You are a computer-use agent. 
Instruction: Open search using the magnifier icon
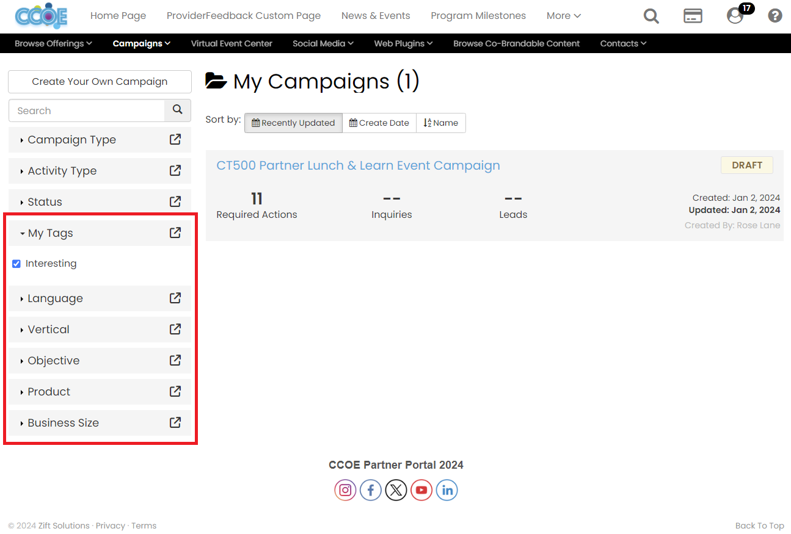coord(651,16)
